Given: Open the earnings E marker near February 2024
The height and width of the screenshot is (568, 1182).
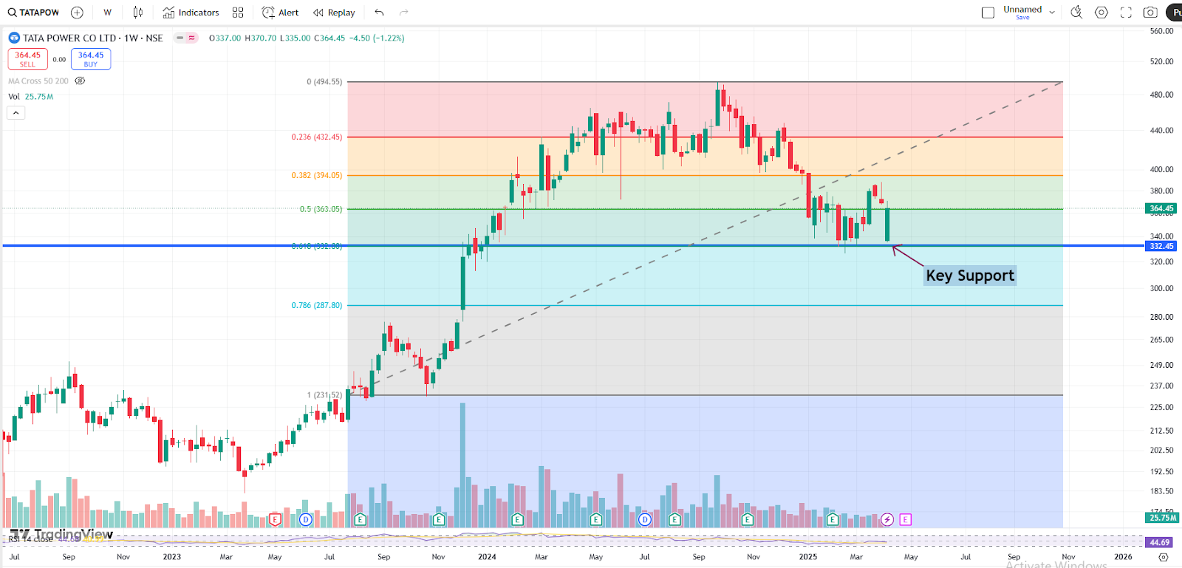Looking at the screenshot, I should click(517, 519).
